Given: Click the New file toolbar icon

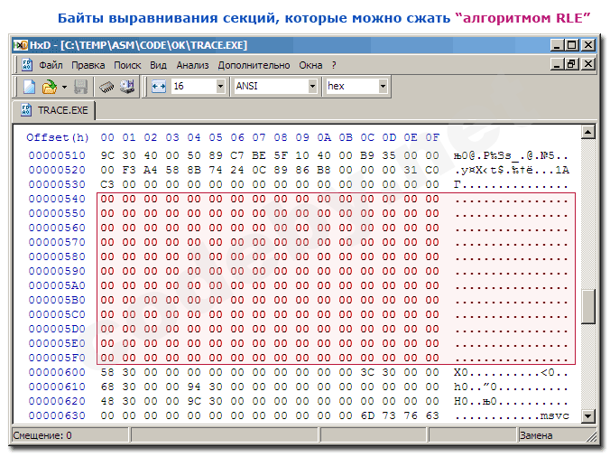Looking at the screenshot, I should tap(30, 87).
